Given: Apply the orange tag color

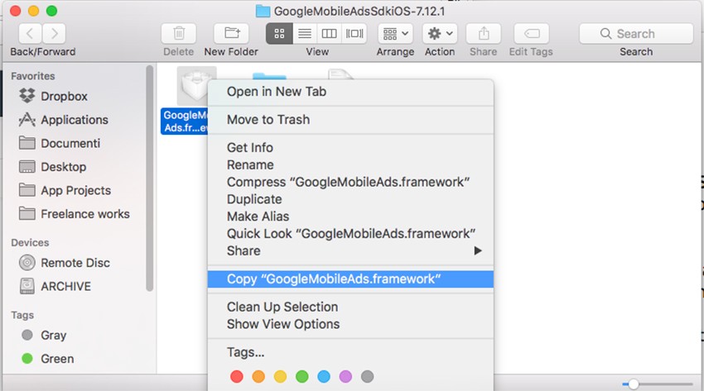Looking at the screenshot, I should (258, 377).
